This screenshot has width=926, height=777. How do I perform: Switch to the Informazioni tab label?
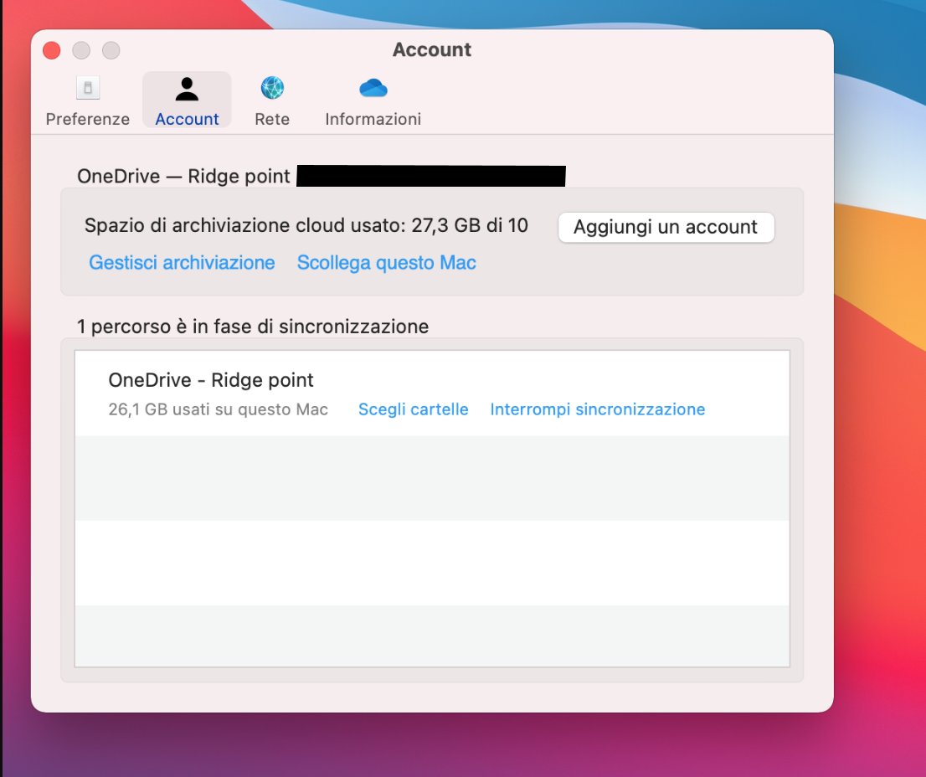pos(373,119)
